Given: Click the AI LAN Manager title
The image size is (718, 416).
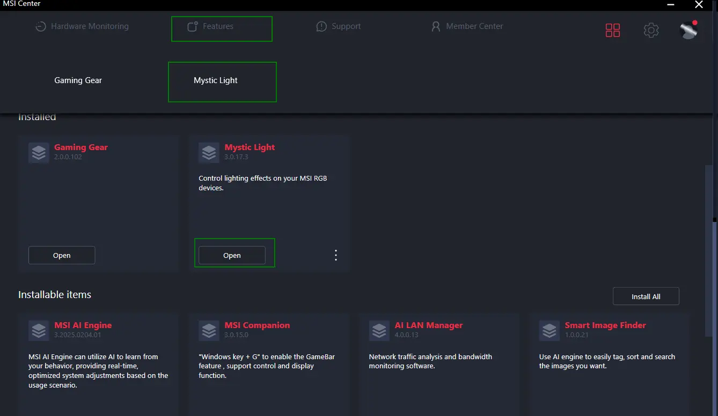Looking at the screenshot, I should (429, 325).
